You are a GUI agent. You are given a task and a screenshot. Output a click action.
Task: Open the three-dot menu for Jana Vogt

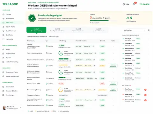149,40
